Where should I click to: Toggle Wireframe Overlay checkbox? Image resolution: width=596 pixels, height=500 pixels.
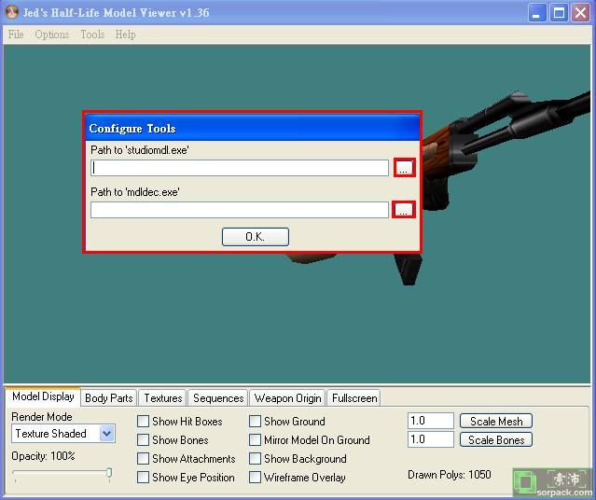tap(255, 478)
